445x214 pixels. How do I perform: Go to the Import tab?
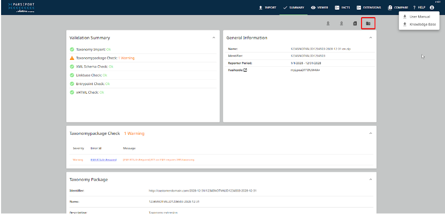[x=267, y=7]
